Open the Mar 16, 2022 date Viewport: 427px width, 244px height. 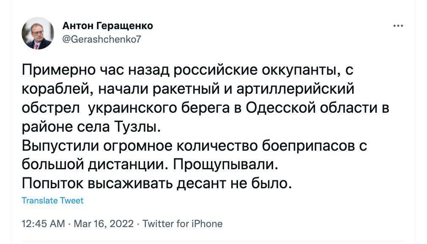click(104, 224)
